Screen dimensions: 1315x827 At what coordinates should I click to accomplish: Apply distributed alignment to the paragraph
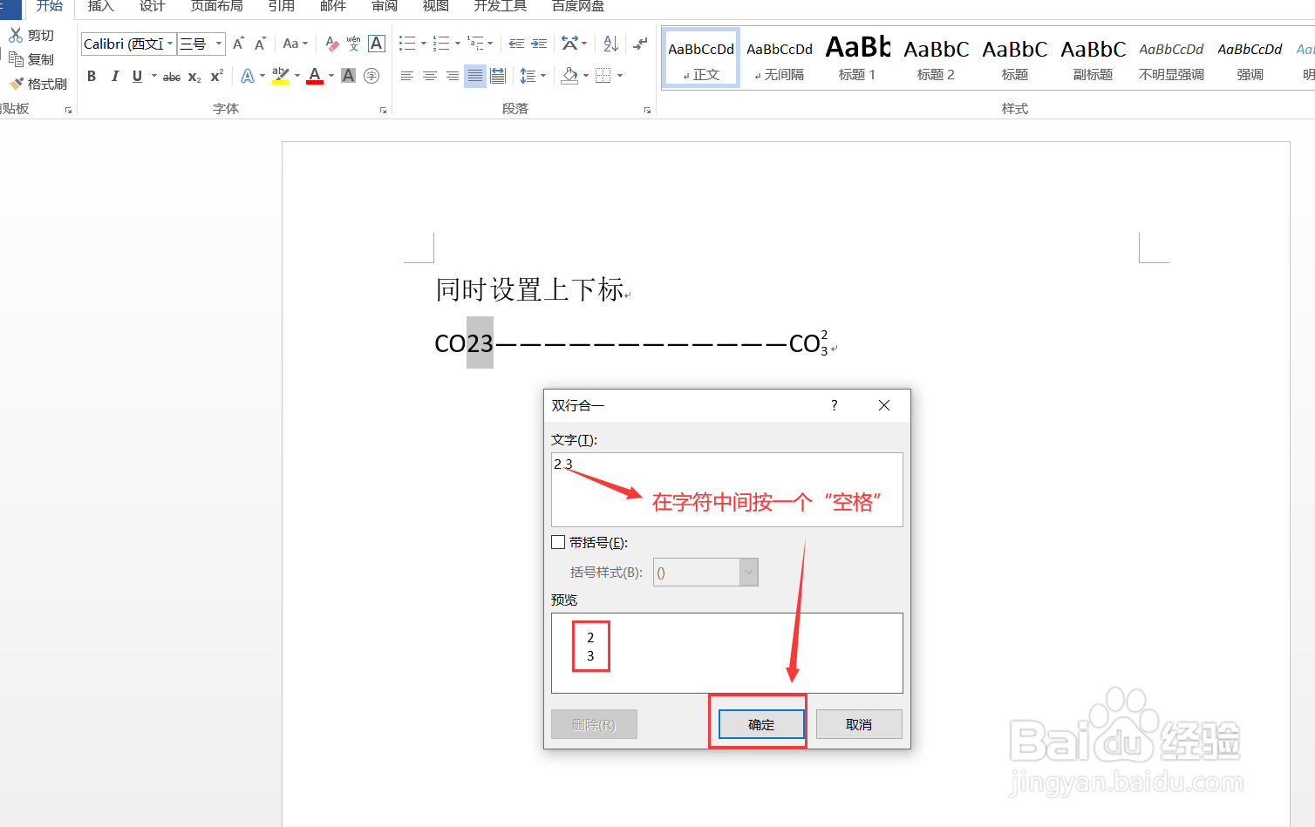tap(498, 76)
